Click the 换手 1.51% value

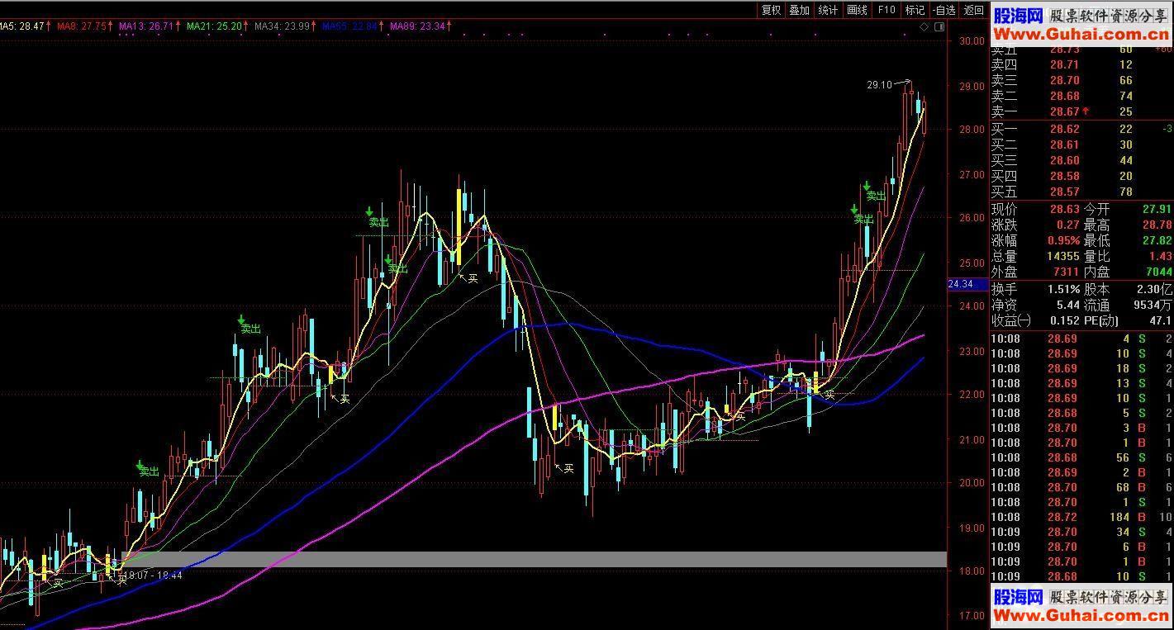click(1064, 290)
